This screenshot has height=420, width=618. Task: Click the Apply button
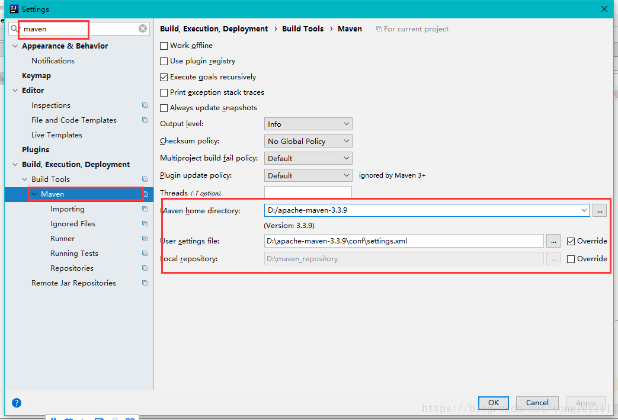point(585,403)
